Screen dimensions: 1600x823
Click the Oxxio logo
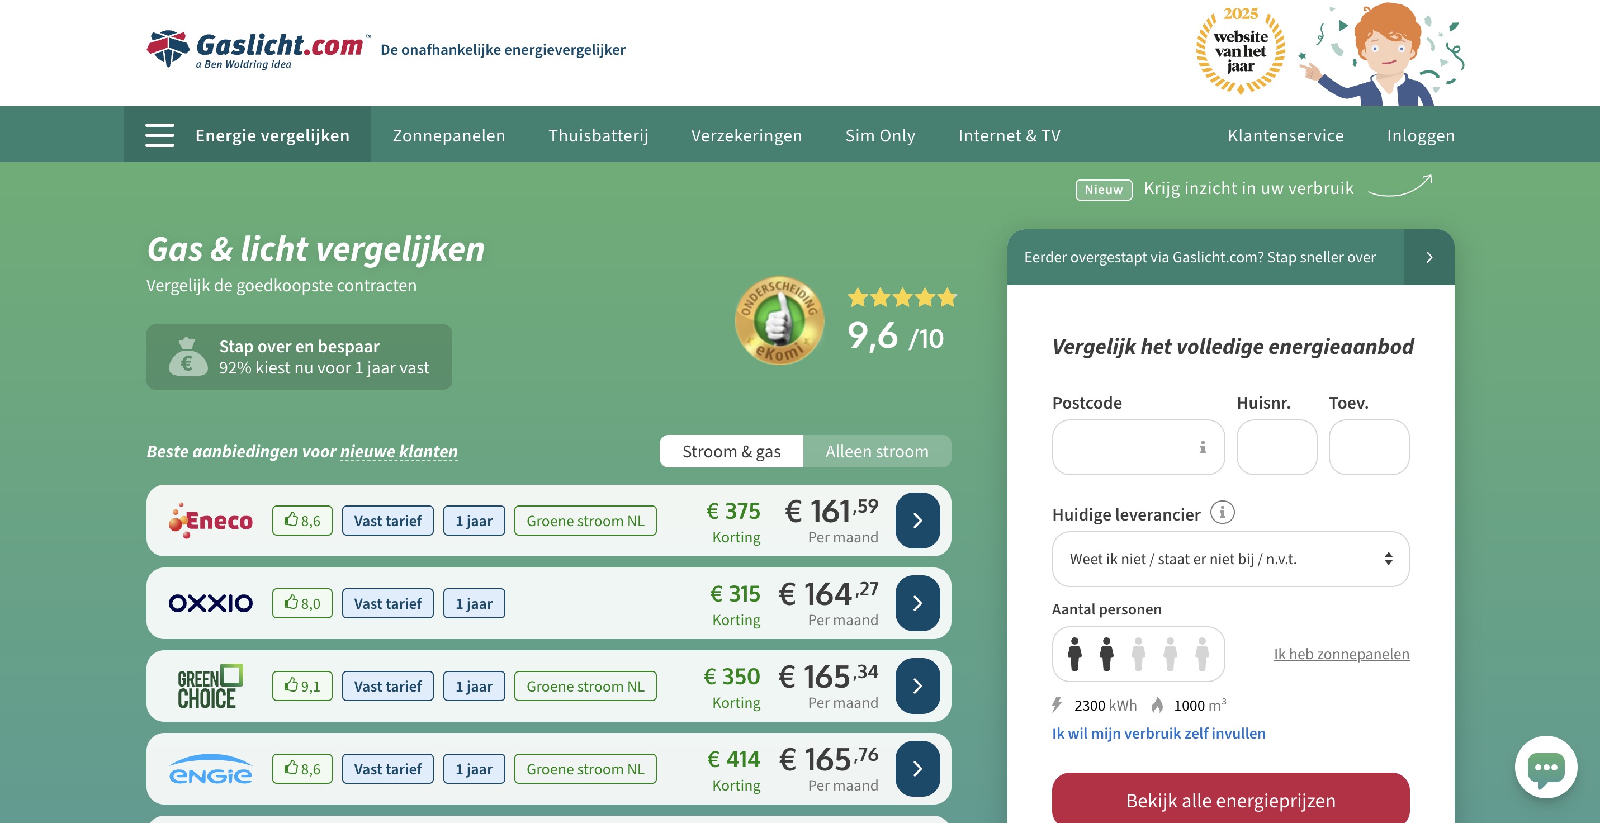(211, 603)
